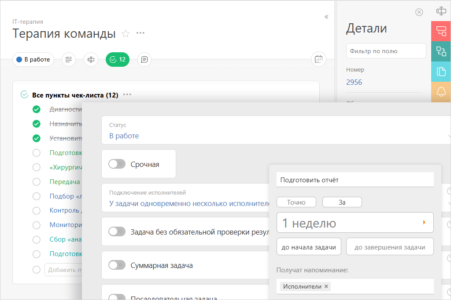Select the Точно option

pos(296,202)
